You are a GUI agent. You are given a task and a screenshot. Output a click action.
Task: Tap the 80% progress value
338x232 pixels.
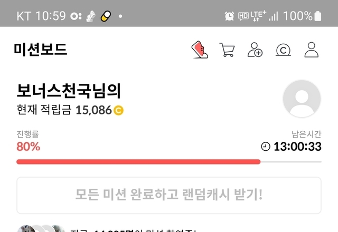[28, 147]
